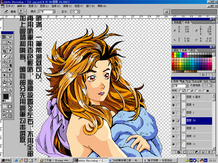Open the brush mode 正常 dropdown

(54, 12)
